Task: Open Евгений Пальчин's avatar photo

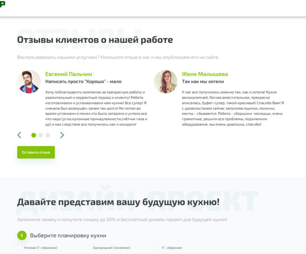Action: click(x=29, y=82)
